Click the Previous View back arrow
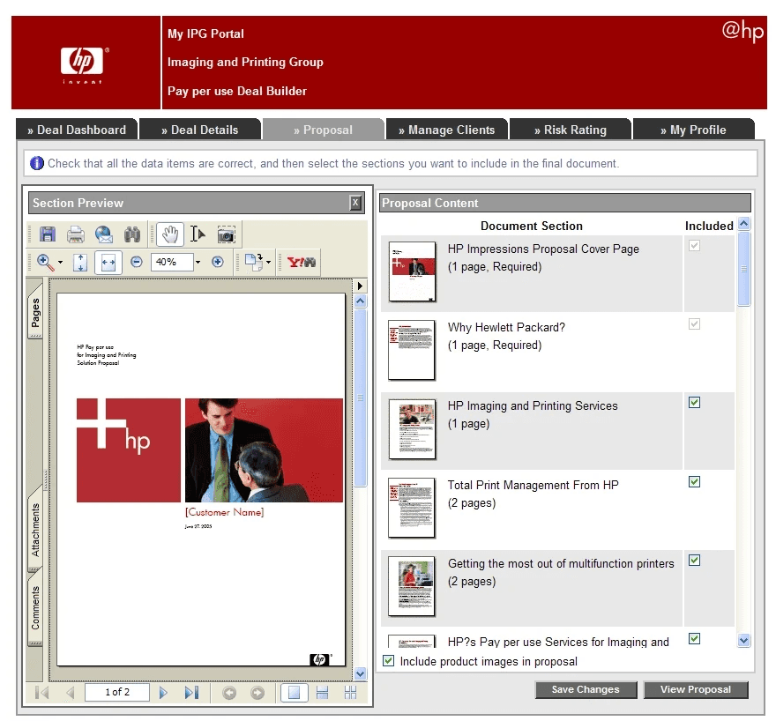This screenshot has height=721, width=776. click(x=229, y=693)
